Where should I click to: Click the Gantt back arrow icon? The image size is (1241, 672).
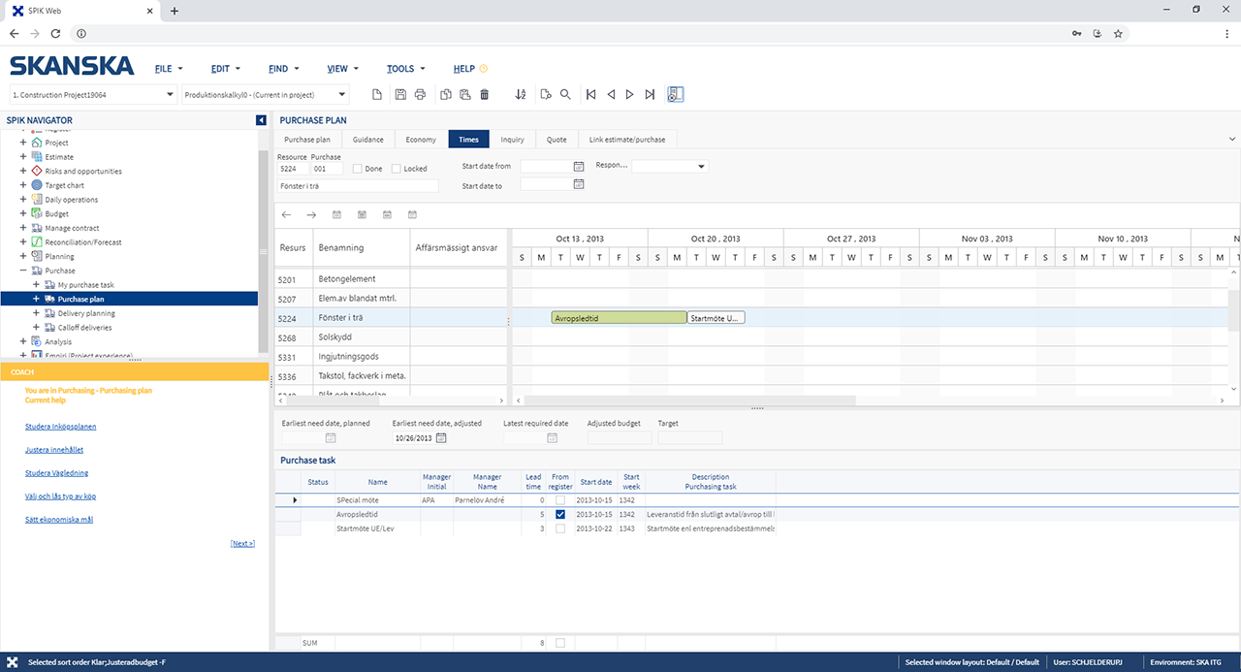(x=286, y=214)
